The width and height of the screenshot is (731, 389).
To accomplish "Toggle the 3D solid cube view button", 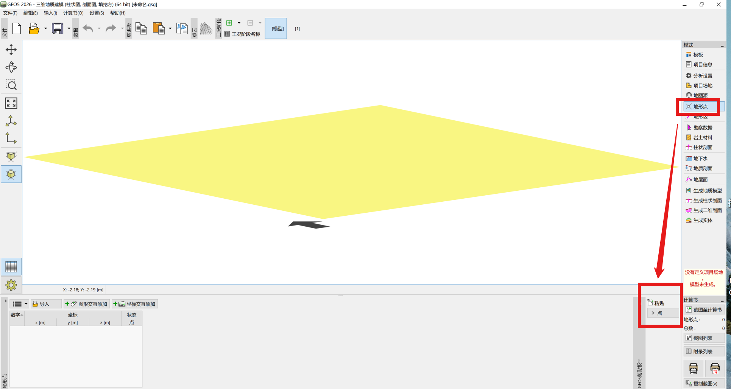I will pos(11,174).
